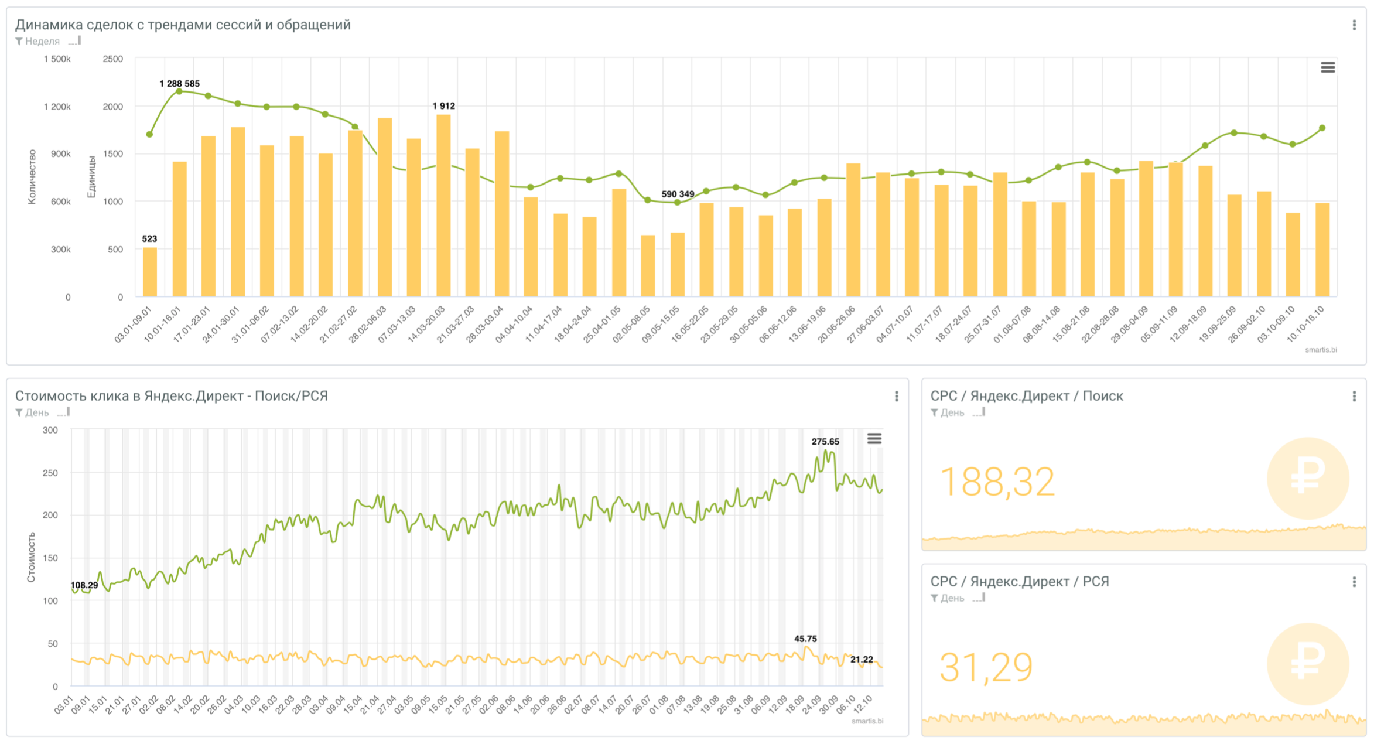
Task: Click the 188,32 CPC value
Action: coord(996,482)
